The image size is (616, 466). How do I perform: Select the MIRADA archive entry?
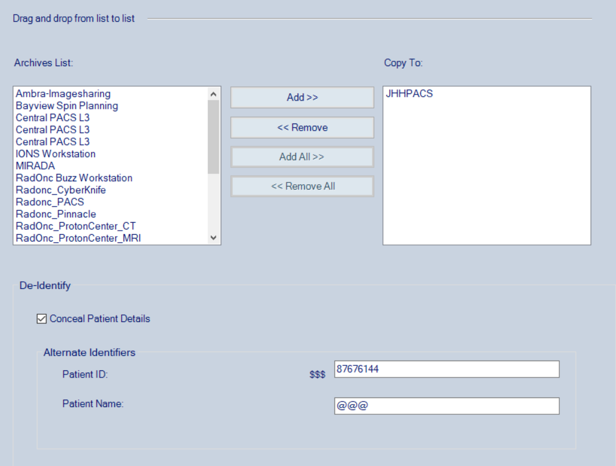pyautogui.click(x=35, y=166)
